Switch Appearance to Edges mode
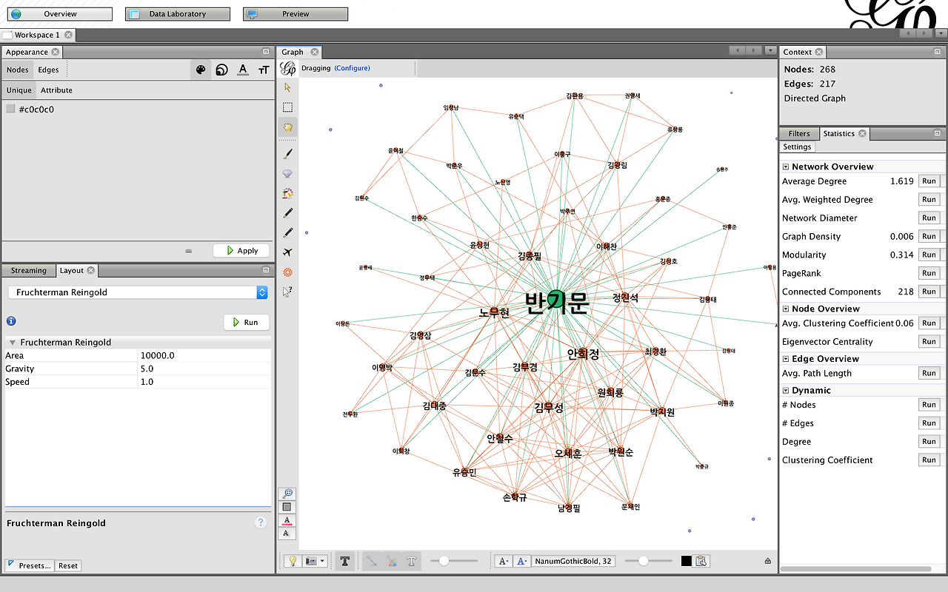Screen dimensions: 948x592 49,70
